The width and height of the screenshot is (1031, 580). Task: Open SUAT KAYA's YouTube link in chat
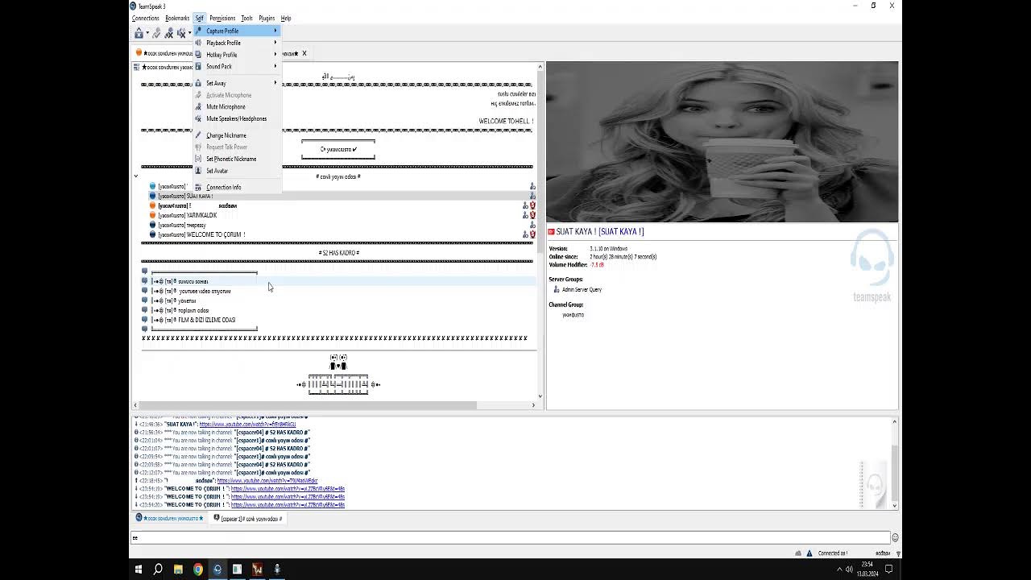(247, 425)
